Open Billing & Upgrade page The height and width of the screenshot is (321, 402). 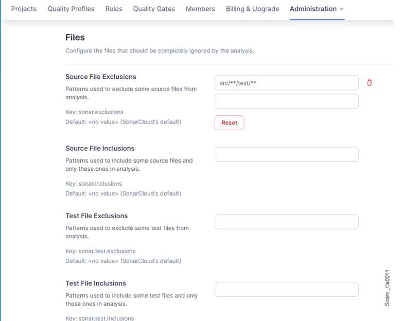point(252,9)
